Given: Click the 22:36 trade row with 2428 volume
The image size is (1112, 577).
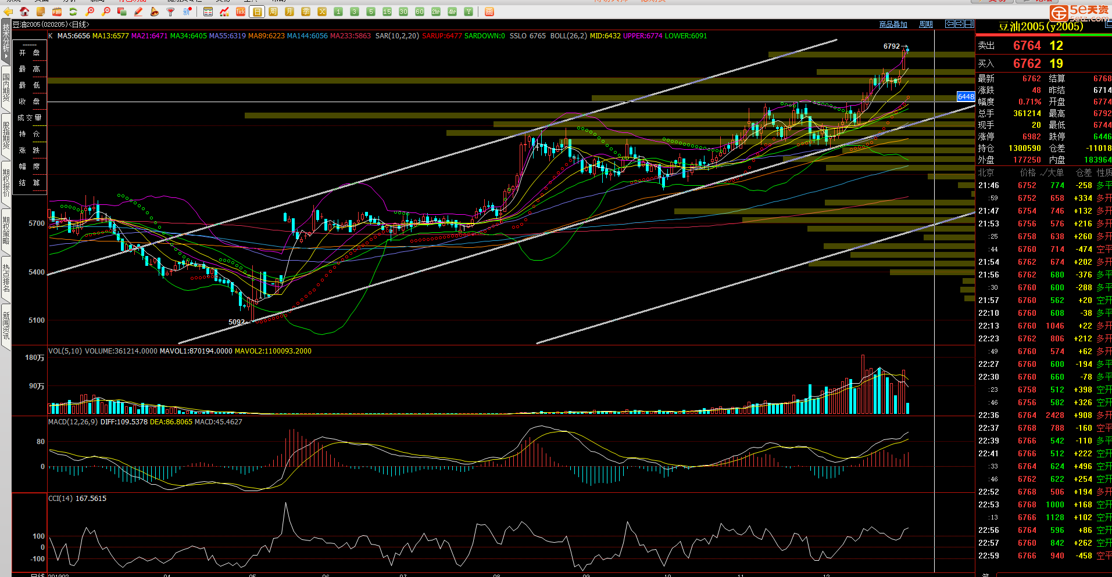Looking at the screenshot, I should 1044,415.
